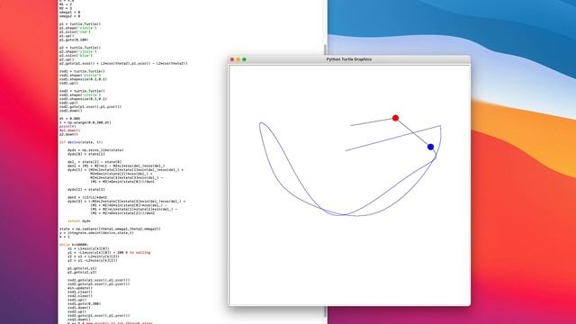Place cursor on "p2 = turtle.Turtle()"
This screenshot has width=576, height=324.
80,48
